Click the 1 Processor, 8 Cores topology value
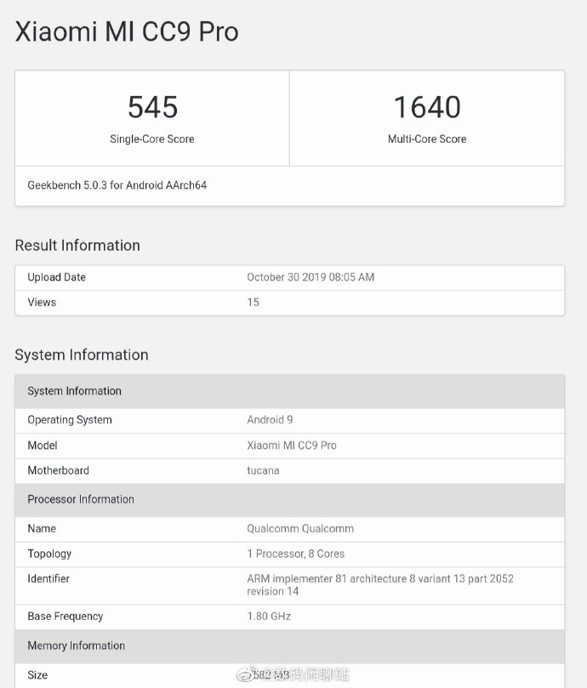The width and height of the screenshot is (587, 688). coord(296,554)
